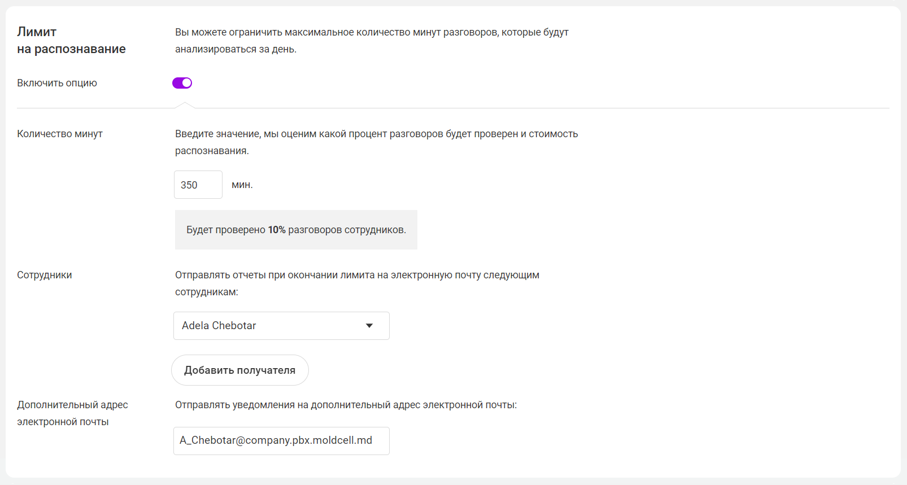
Task: Click the "Сотрудники" section label
Action: tap(45, 275)
